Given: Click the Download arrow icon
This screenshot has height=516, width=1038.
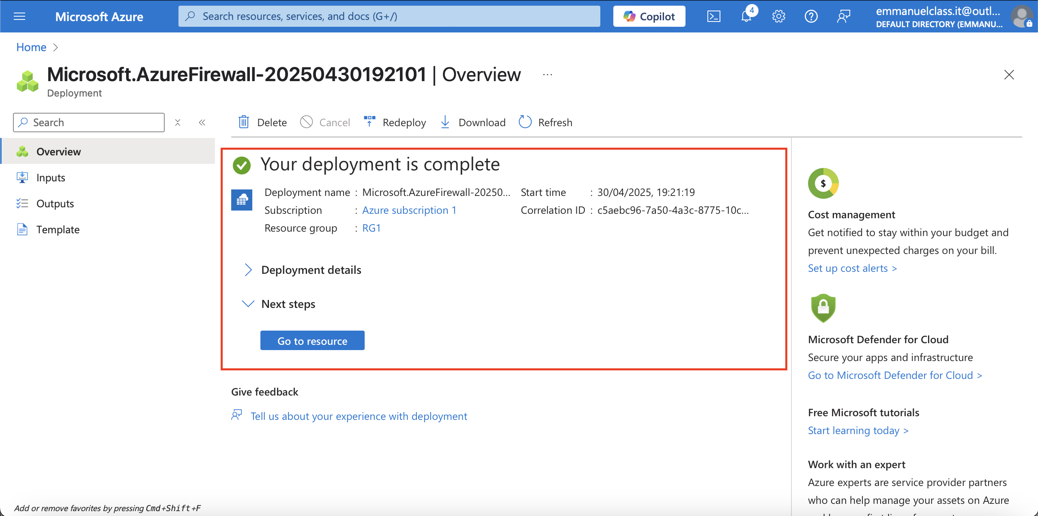Looking at the screenshot, I should coord(445,122).
